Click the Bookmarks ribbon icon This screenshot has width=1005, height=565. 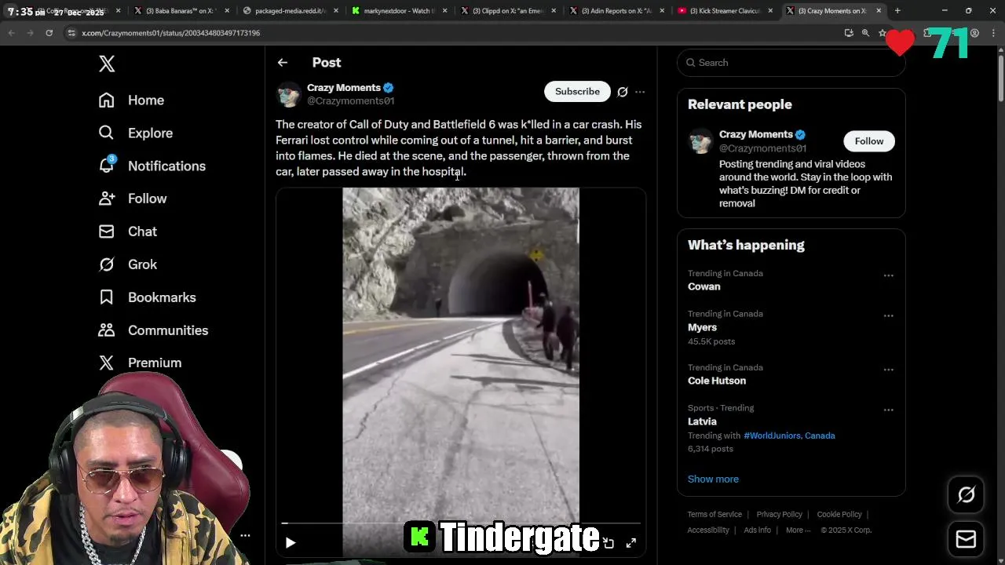click(x=107, y=297)
